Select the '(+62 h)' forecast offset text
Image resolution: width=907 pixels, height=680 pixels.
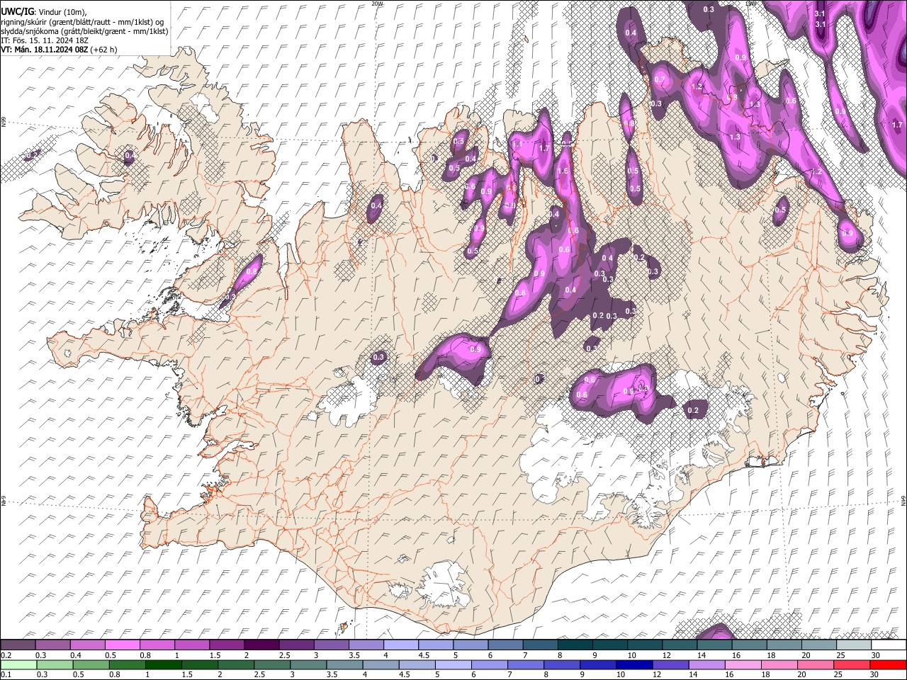coord(103,50)
